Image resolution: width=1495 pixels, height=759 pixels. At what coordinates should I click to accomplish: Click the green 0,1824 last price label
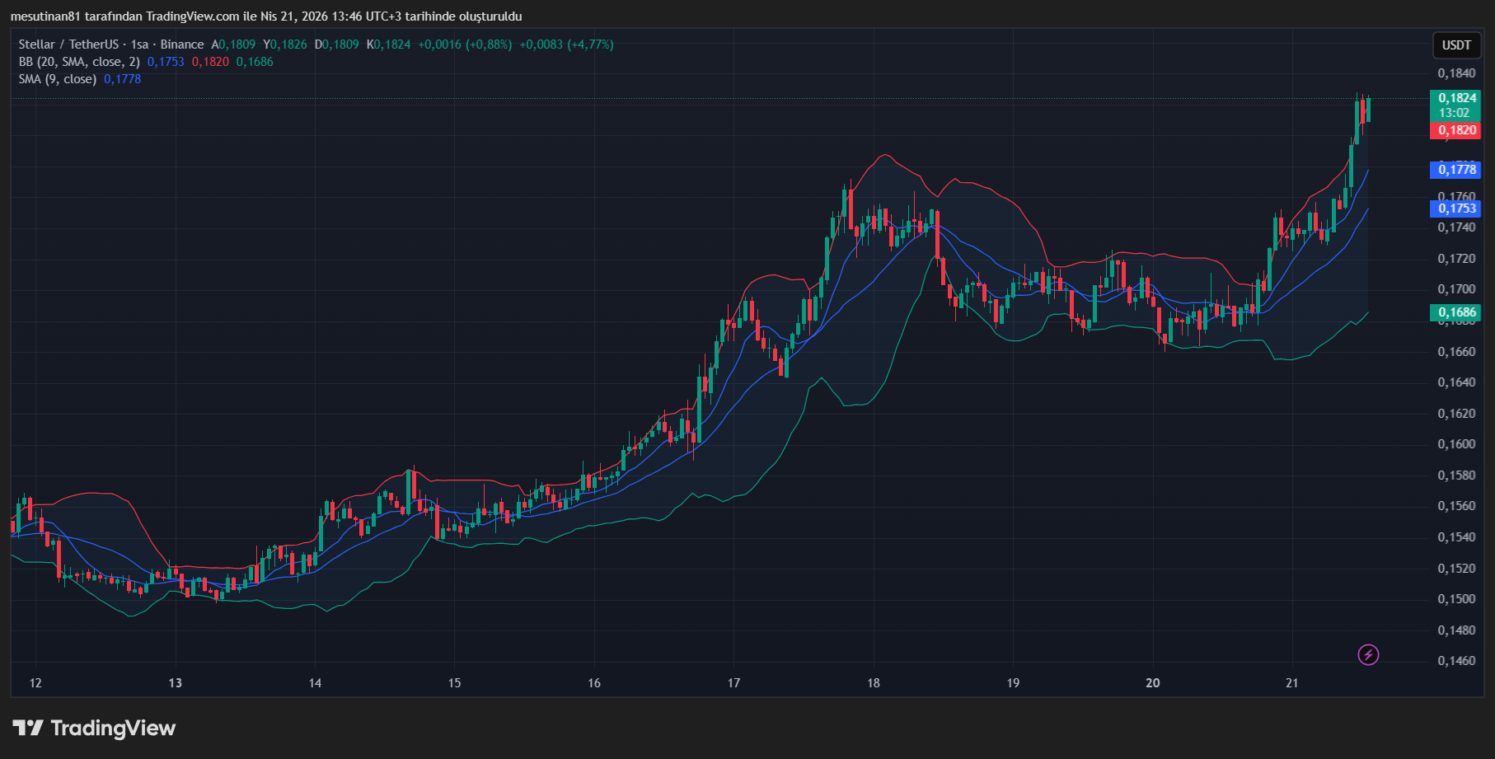(1455, 96)
